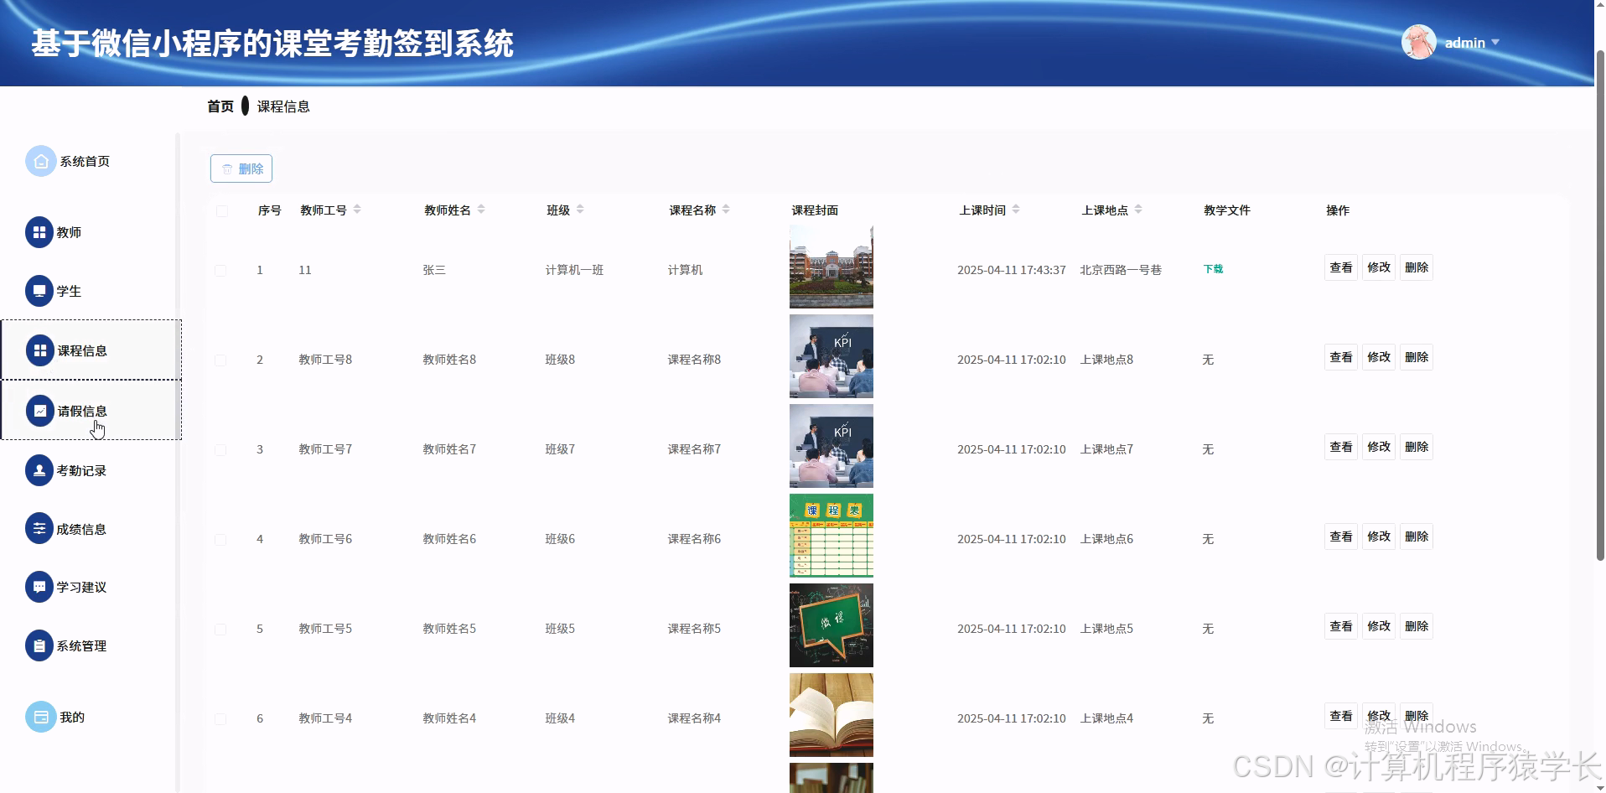Click the 考勤记录 attendance record icon
Viewport: 1606px width, 793px height.
[x=39, y=469]
